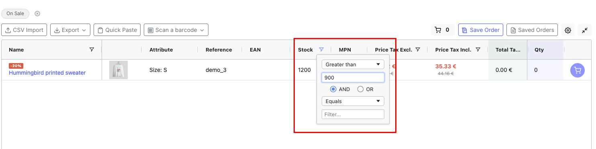Click the Qty cell showing 0

545,70
